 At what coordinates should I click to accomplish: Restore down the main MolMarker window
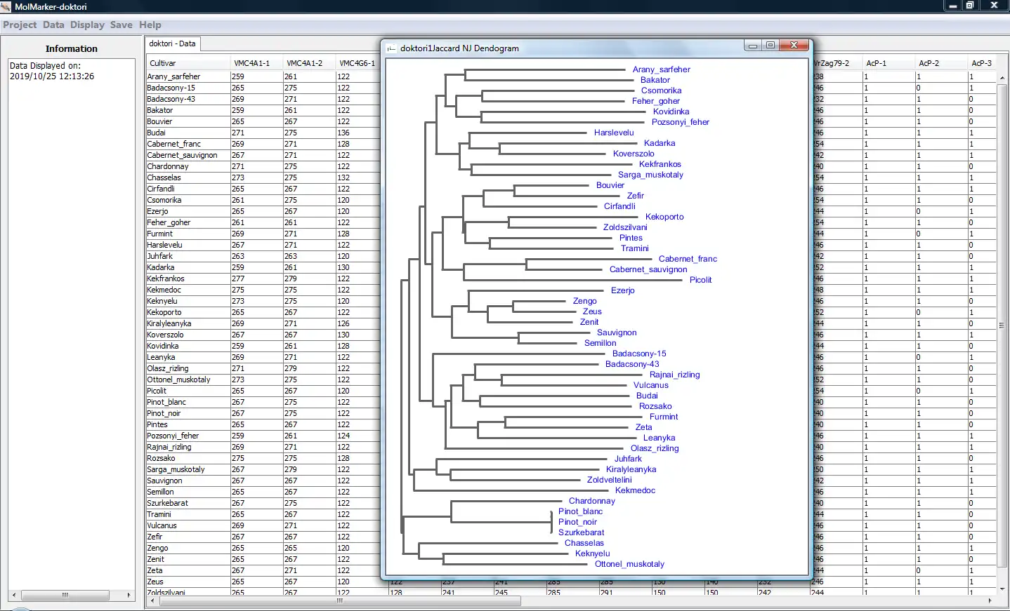pyautogui.click(x=970, y=6)
